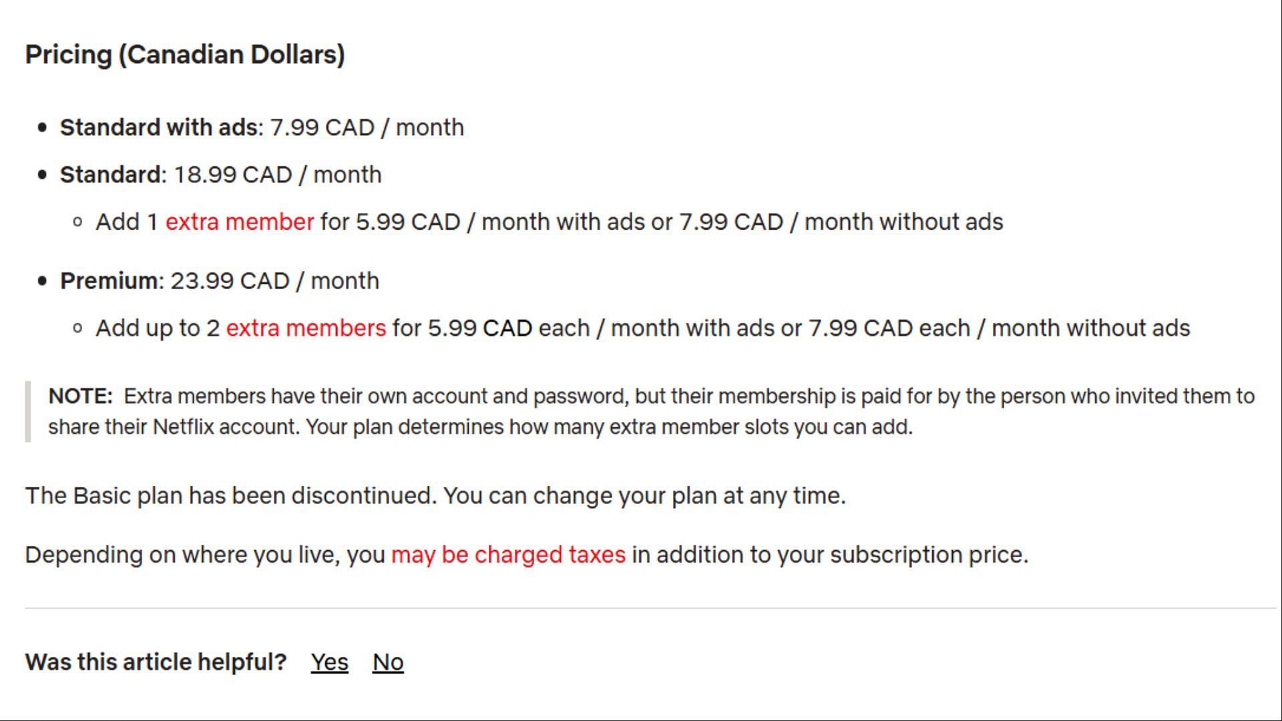Click the bold "Premium" plan label
The height and width of the screenshot is (721, 1282).
109,281
